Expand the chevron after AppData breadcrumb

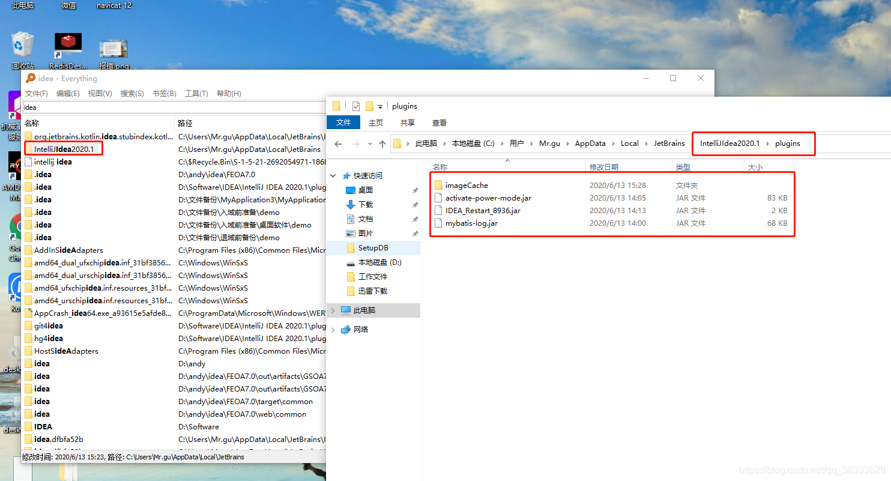(614, 144)
